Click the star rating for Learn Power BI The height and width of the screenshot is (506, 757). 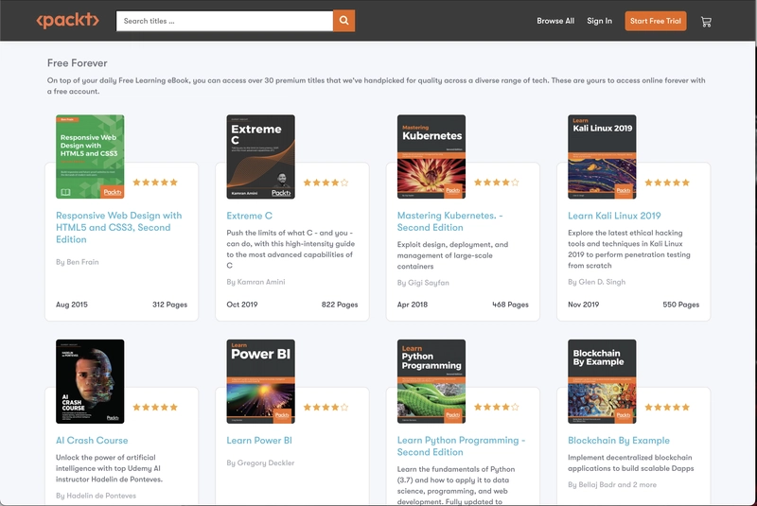pos(326,407)
